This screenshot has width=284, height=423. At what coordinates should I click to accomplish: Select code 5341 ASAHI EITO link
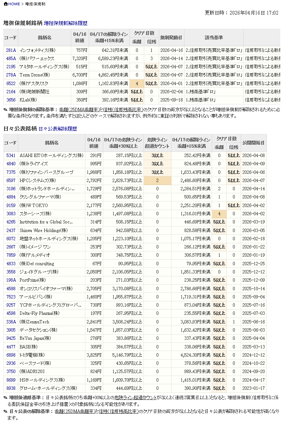click(11, 156)
